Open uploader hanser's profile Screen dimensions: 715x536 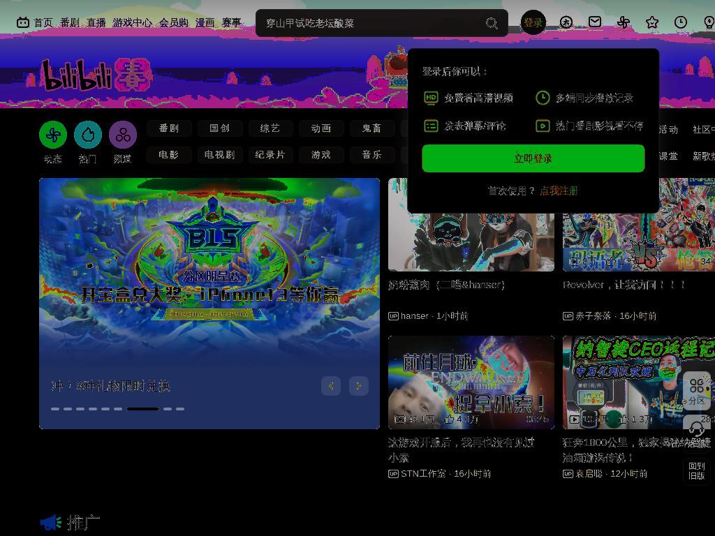click(x=415, y=316)
